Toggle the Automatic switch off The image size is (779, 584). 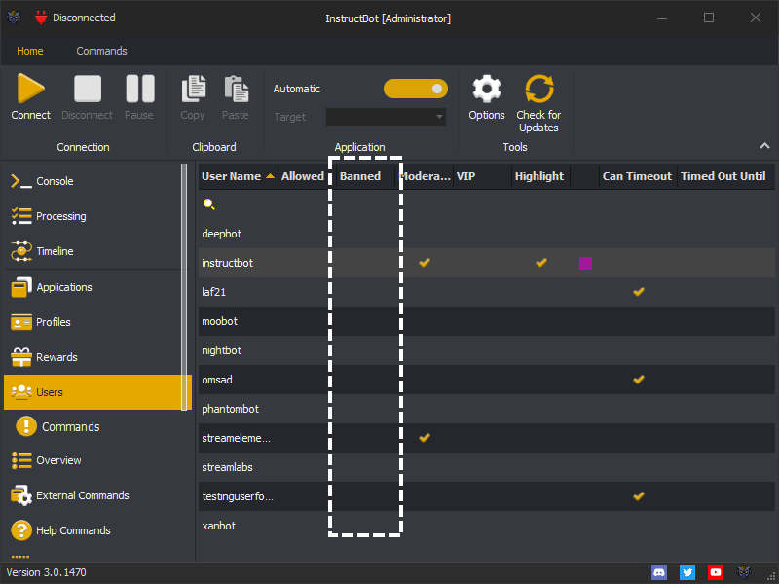pos(416,89)
